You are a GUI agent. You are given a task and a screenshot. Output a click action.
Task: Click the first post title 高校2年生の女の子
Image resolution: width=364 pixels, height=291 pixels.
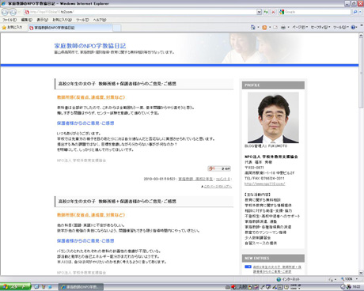[117, 84]
